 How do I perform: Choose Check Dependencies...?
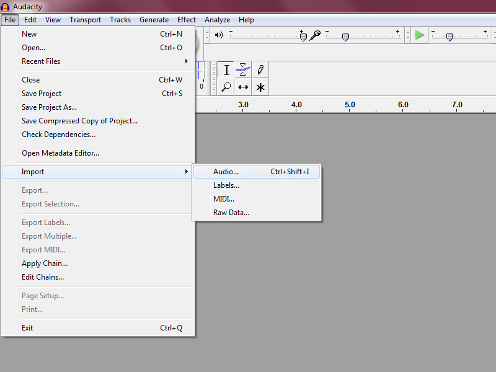pyautogui.click(x=98, y=134)
